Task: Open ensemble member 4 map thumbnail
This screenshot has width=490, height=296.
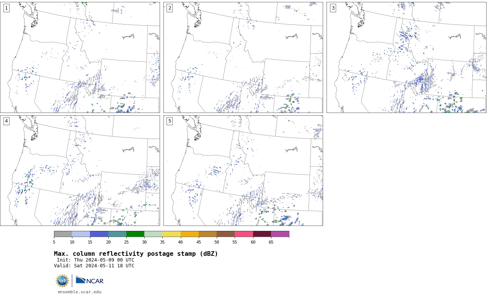Action: tap(80, 170)
